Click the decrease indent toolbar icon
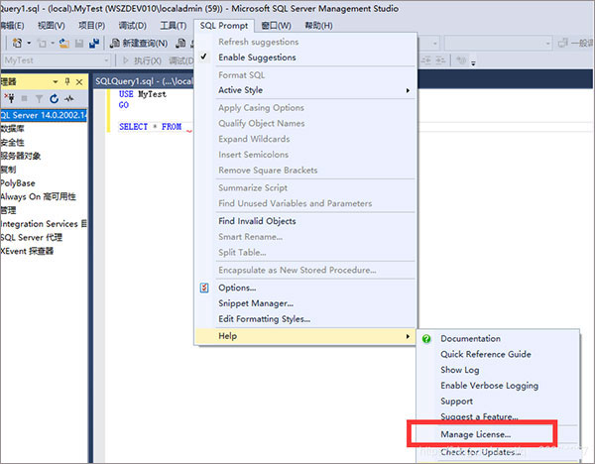Viewport: 595px width, 464px height. pos(426,60)
